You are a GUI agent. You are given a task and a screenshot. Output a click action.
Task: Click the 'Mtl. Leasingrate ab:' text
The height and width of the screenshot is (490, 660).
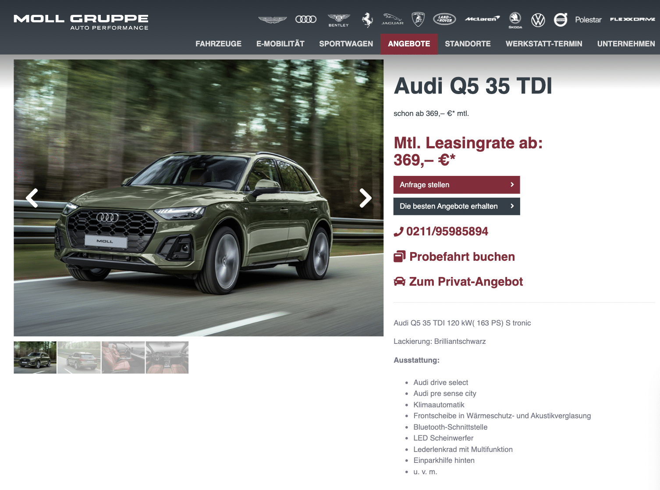click(468, 143)
